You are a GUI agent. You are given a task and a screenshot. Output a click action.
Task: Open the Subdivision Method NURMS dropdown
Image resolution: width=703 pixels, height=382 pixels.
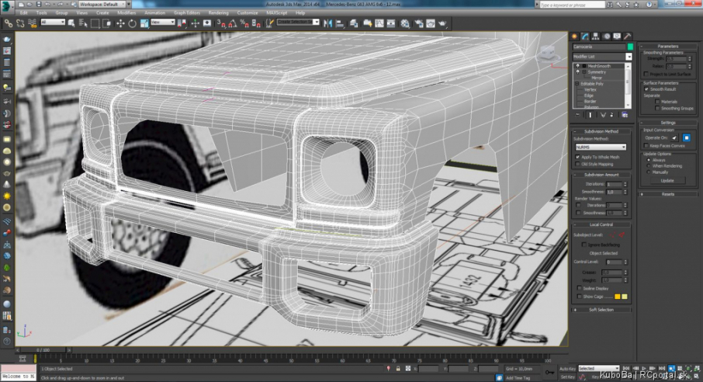pyautogui.click(x=601, y=148)
